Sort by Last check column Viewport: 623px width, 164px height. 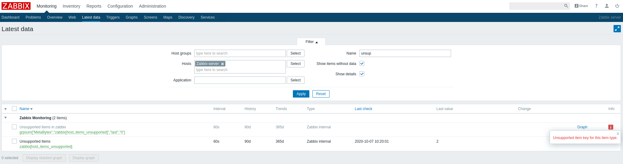click(x=363, y=109)
